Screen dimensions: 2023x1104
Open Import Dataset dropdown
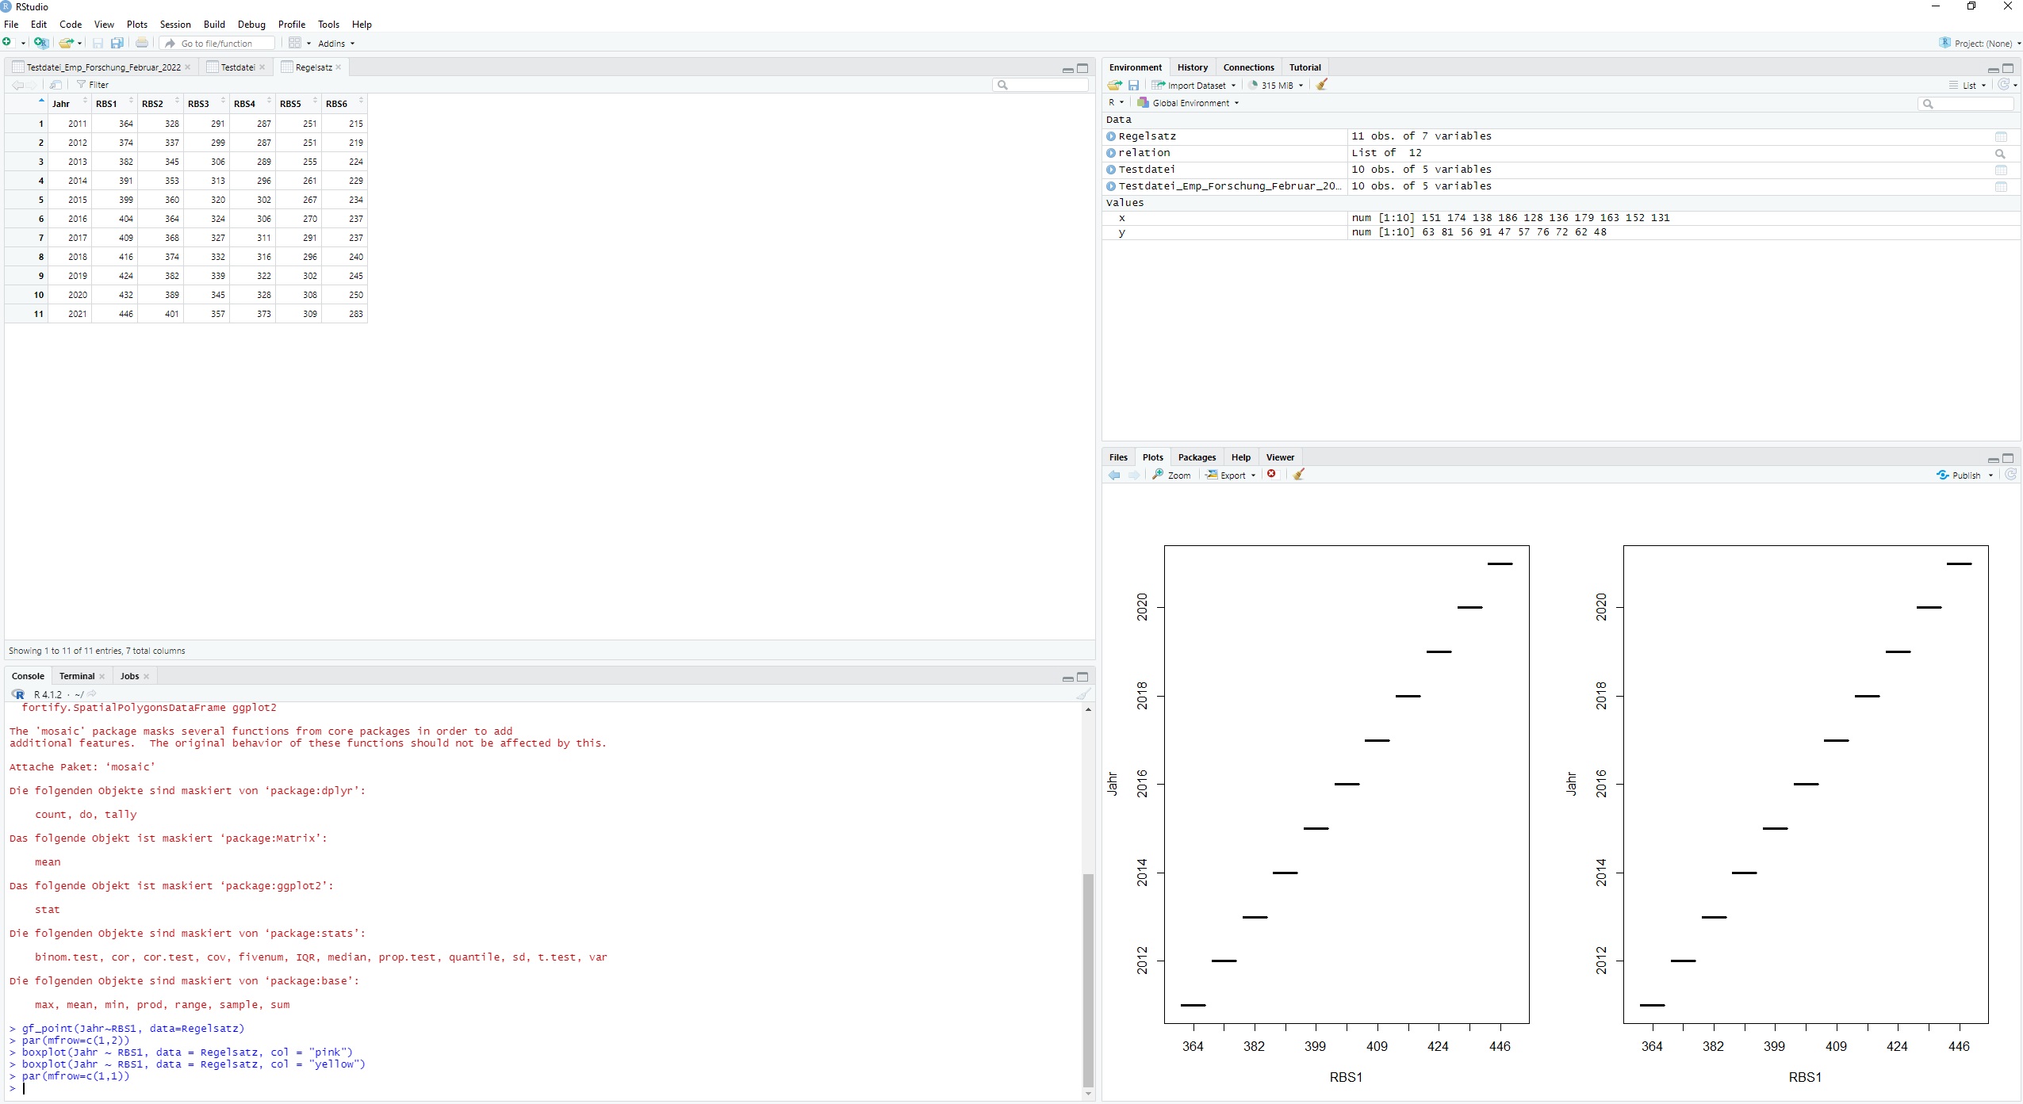[1194, 86]
